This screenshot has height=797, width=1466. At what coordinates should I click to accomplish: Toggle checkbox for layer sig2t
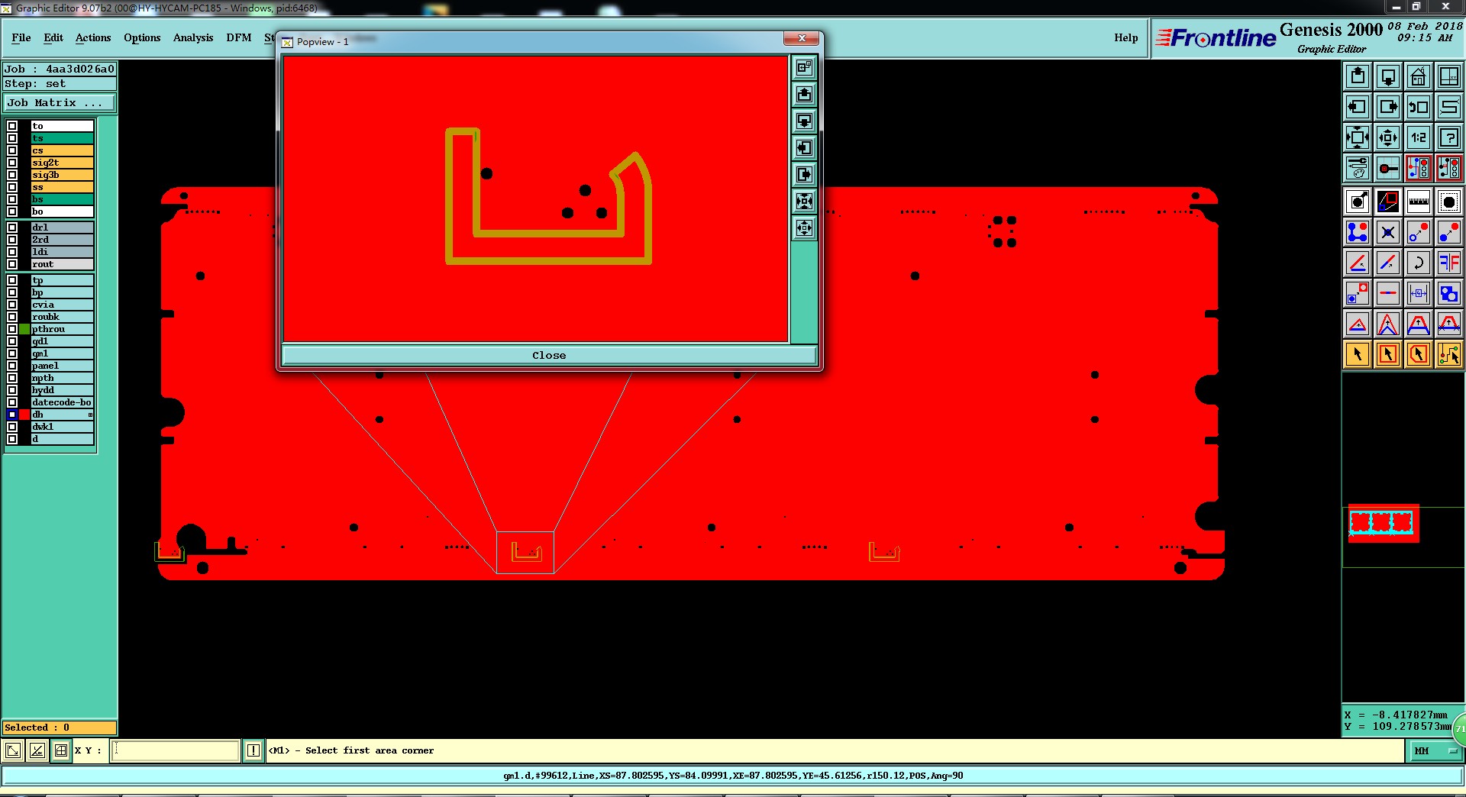point(12,163)
